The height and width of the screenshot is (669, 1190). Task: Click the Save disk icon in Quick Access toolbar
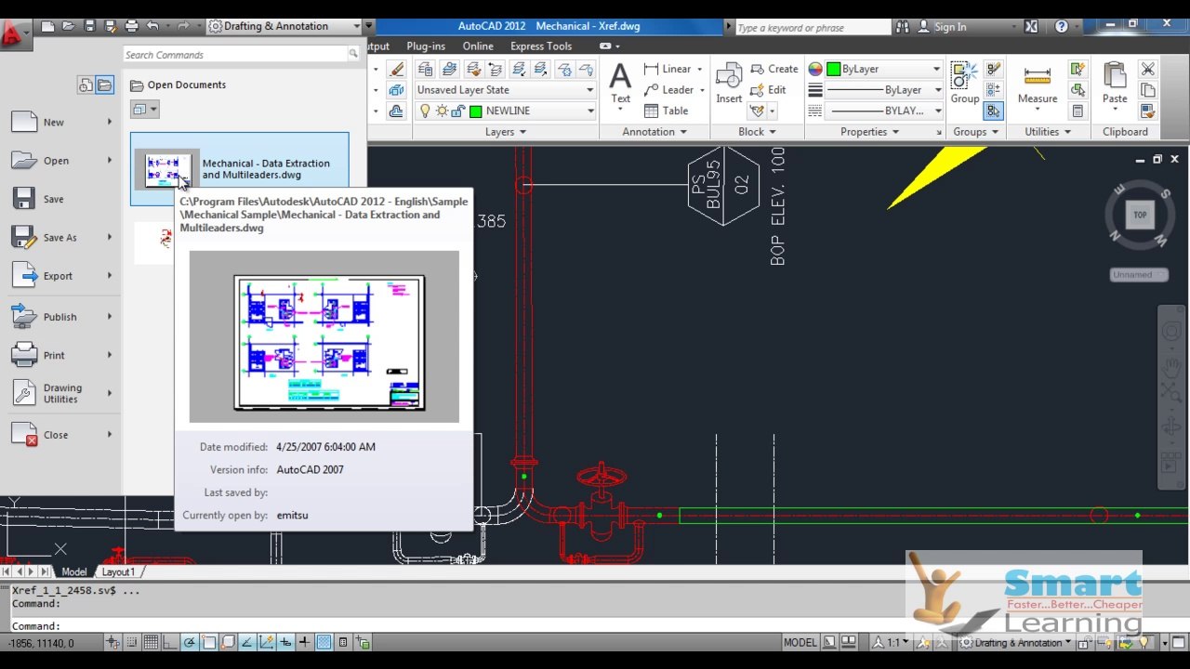pos(89,26)
